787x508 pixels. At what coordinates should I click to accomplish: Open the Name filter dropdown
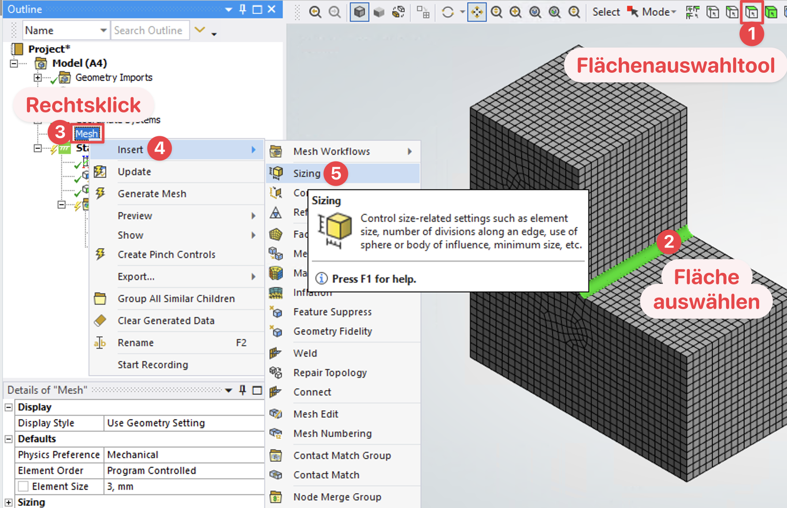coord(103,30)
